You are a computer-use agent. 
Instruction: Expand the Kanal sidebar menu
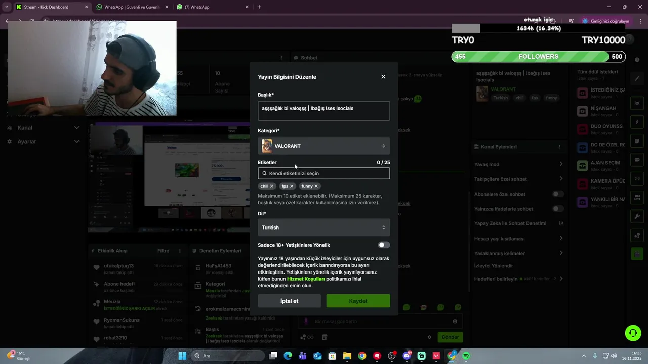point(43,128)
